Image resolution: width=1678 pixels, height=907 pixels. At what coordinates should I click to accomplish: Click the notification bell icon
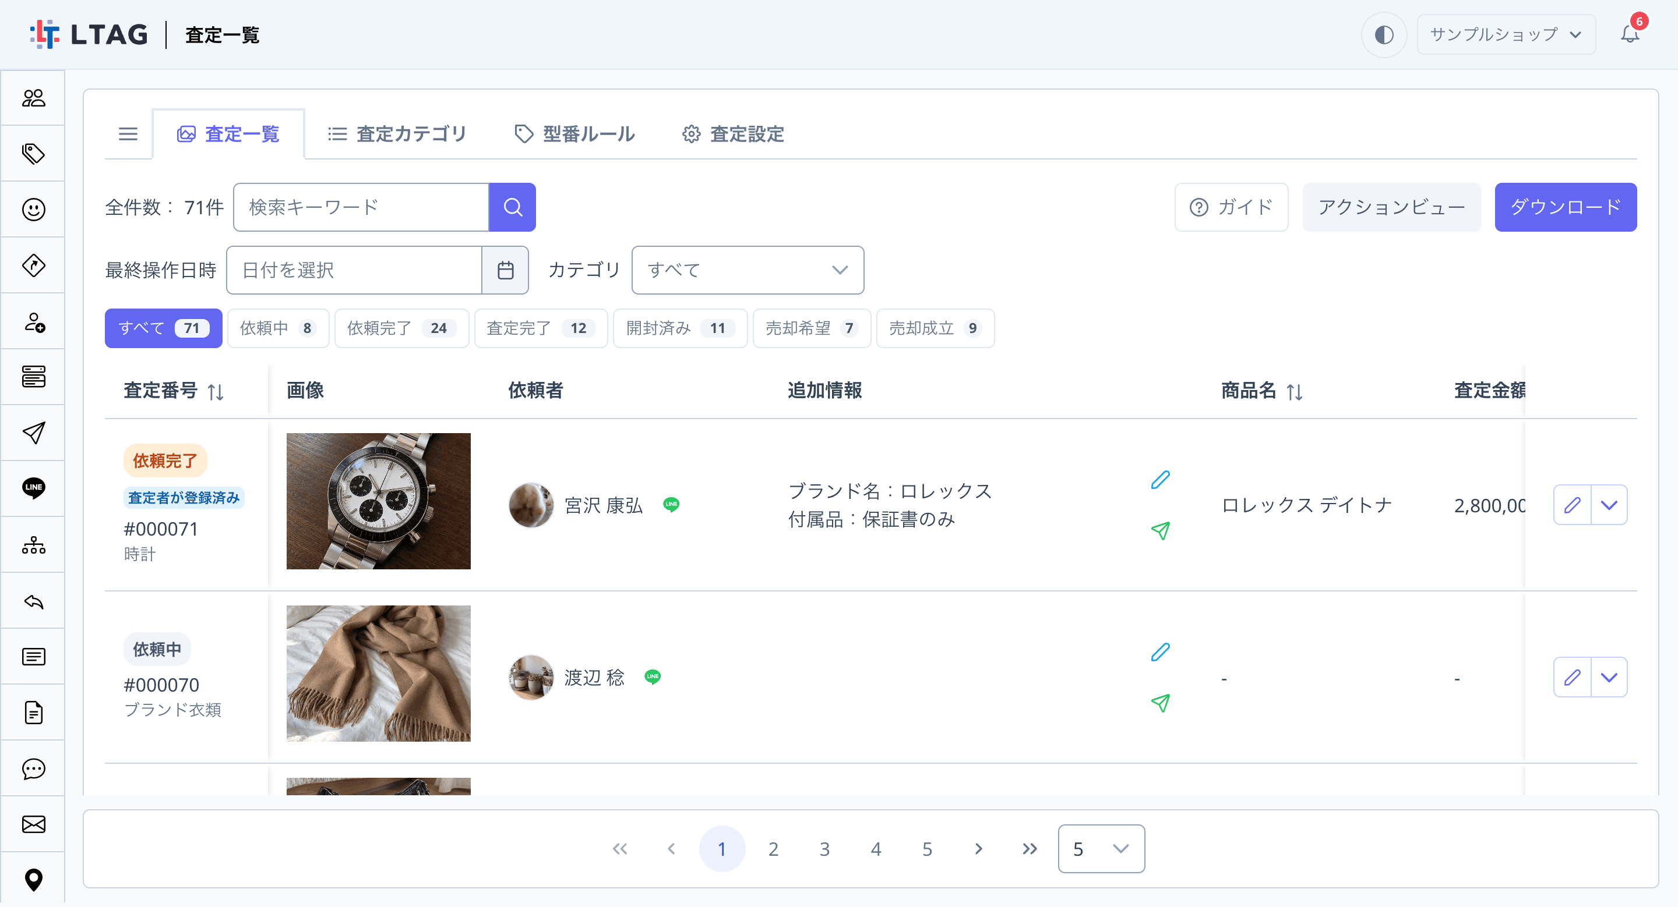[x=1630, y=33]
